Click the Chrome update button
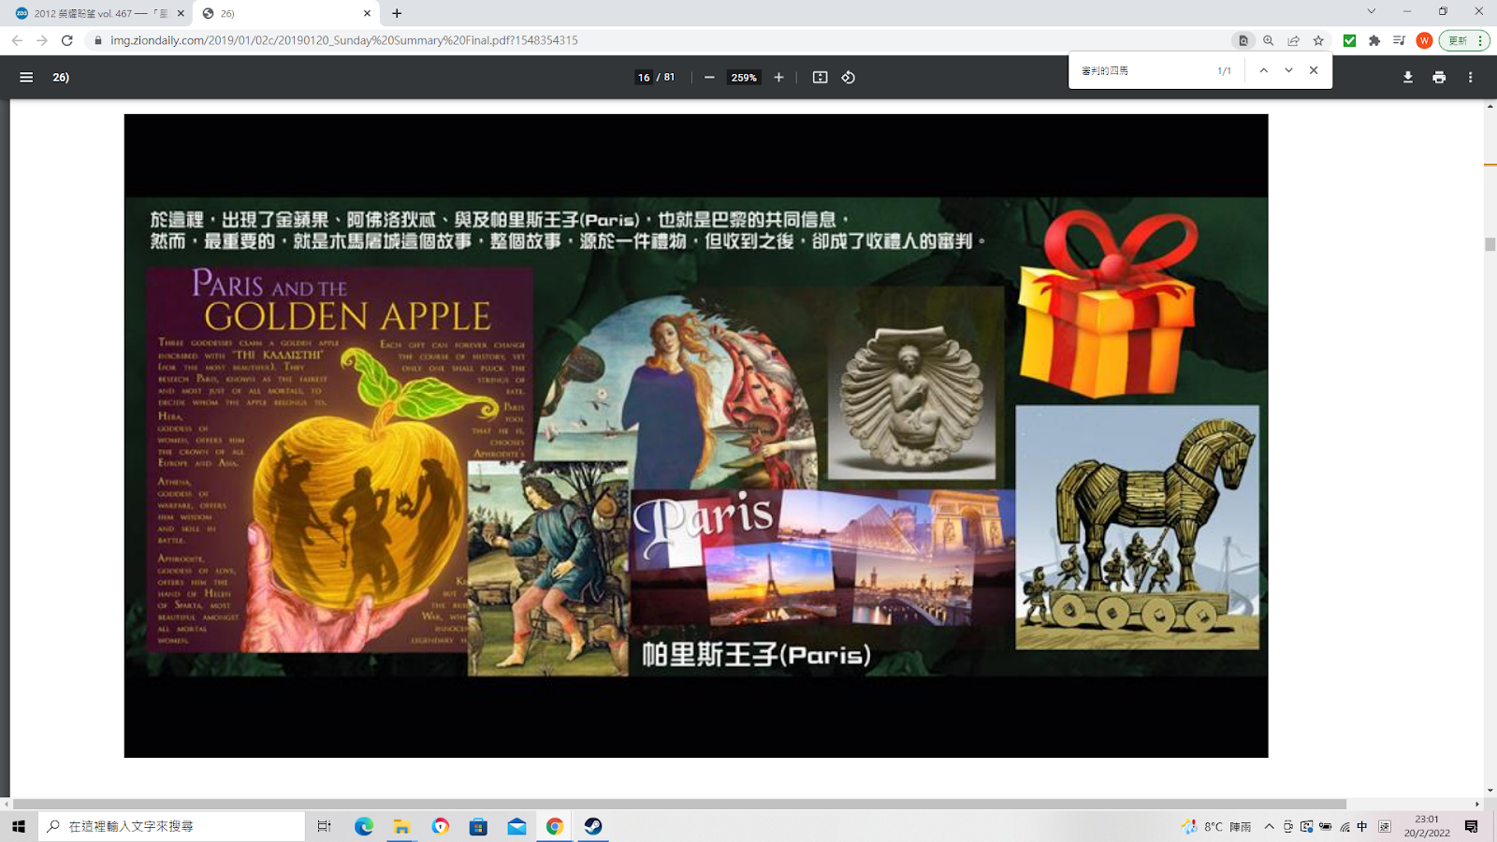Image resolution: width=1497 pixels, height=842 pixels. pos(1463,40)
